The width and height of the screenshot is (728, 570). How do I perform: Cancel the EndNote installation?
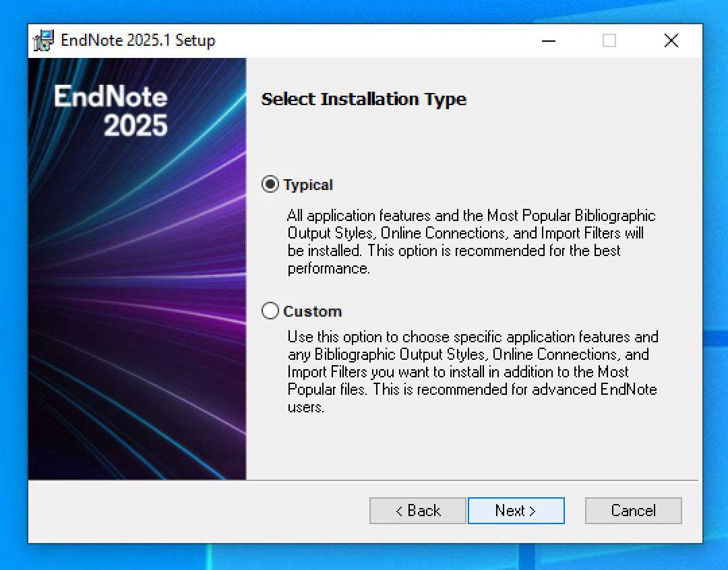click(x=633, y=511)
